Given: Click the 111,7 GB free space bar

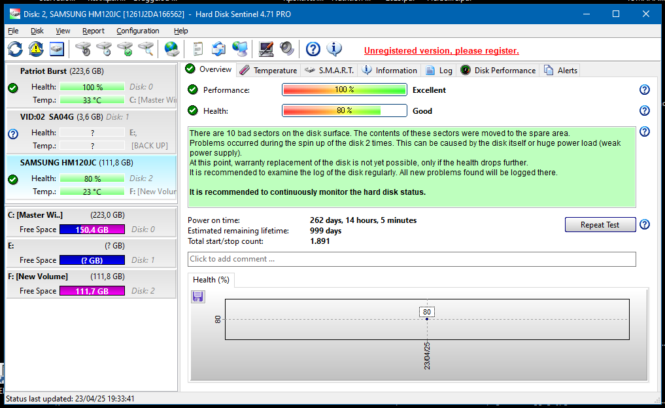Looking at the screenshot, I should point(92,291).
